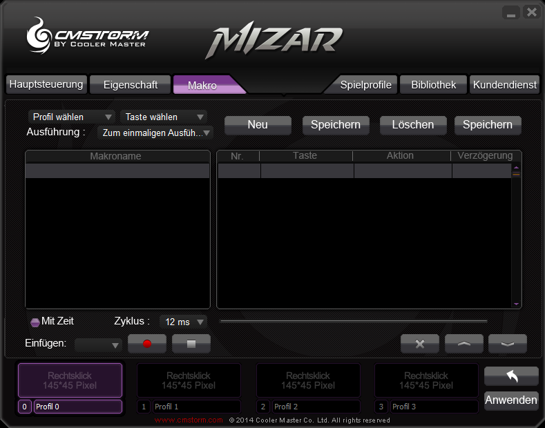Close the Mizar window
545x428 pixels.
(x=532, y=13)
